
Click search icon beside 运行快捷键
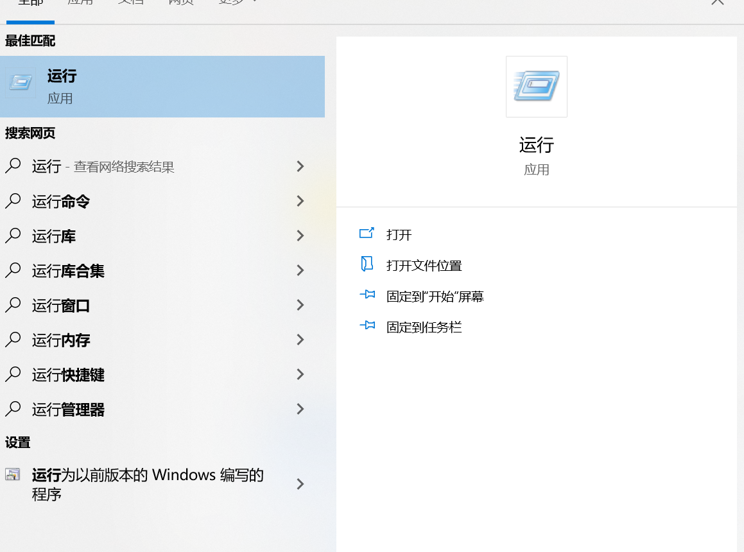click(x=13, y=374)
